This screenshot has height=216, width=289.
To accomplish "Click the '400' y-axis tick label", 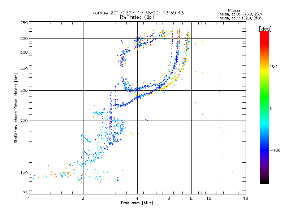I will [x=24, y=69].
